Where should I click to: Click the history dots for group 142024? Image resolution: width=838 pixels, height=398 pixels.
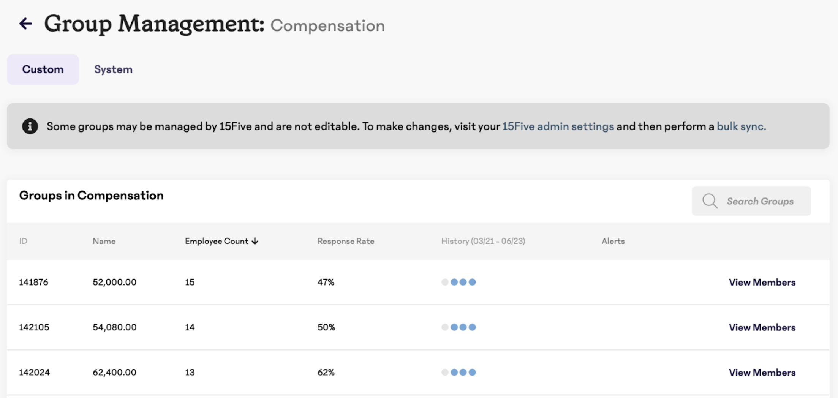[459, 373]
